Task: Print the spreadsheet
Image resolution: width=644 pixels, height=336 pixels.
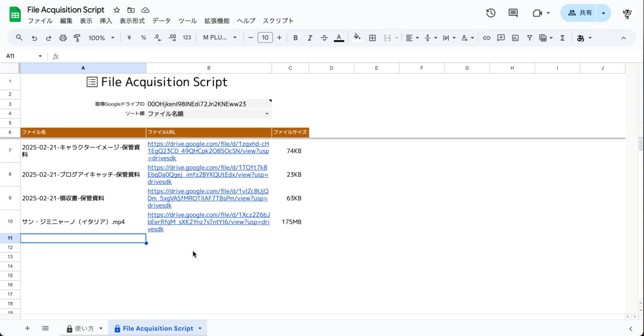Action: pyautogui.click(x=63, y=38)
